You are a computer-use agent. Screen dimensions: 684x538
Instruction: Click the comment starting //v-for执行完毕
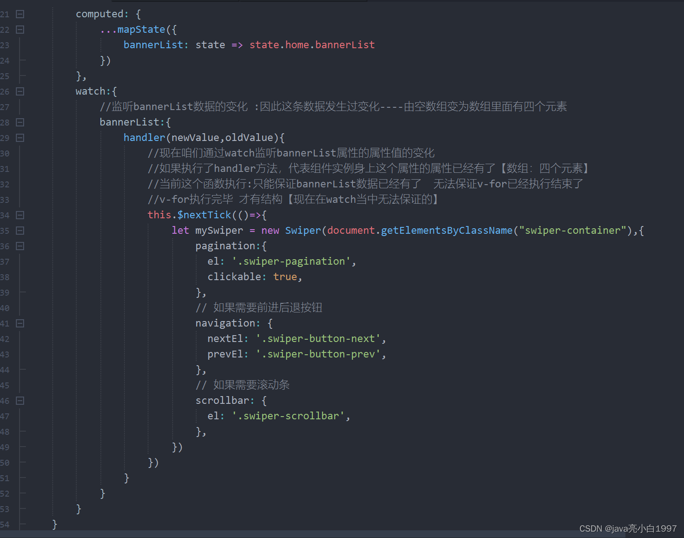pyautogui.click(x=293, y=200)
